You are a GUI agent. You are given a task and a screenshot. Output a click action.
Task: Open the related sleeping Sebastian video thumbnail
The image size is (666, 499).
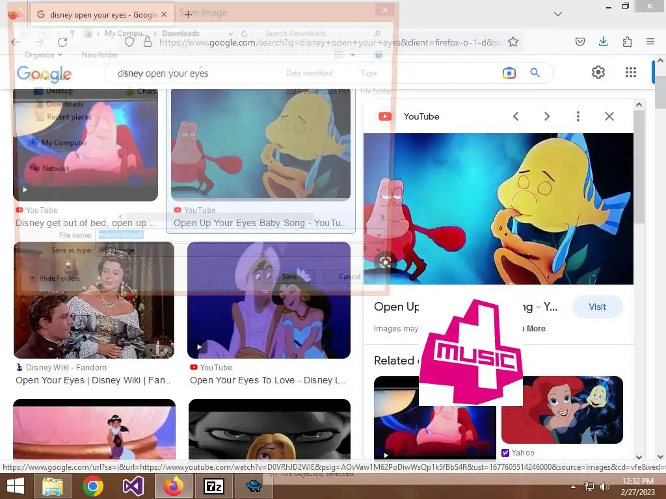[435, 433]
